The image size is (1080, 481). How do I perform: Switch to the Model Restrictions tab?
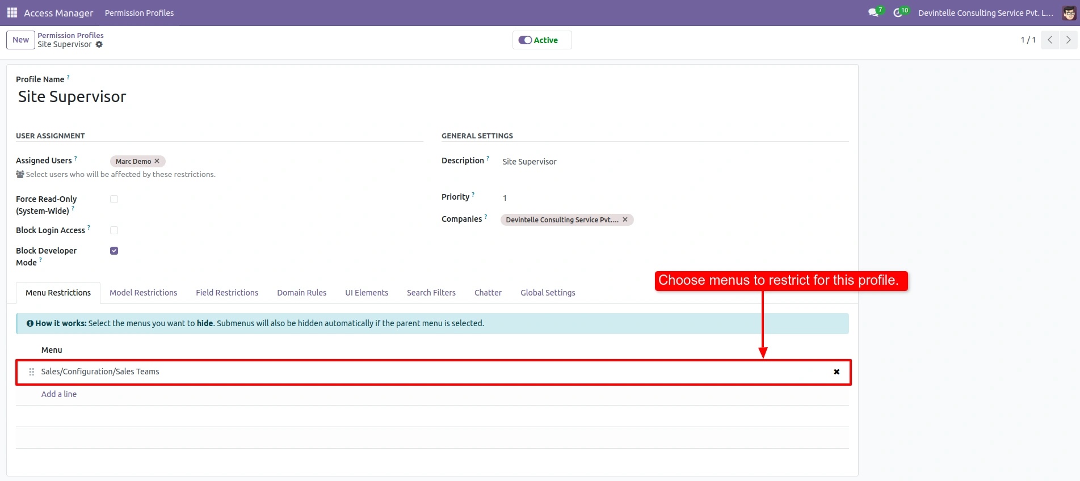pos(144,293)
